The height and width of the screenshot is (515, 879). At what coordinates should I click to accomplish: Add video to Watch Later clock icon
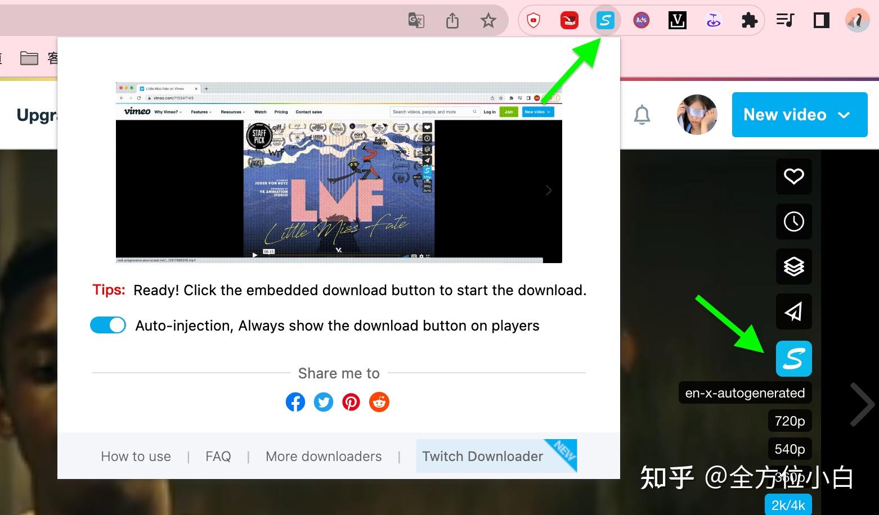point(794,222)
